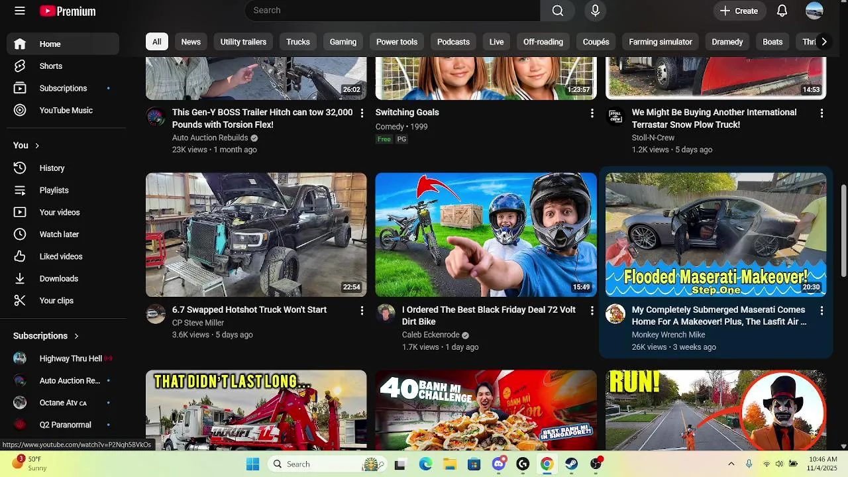Screen dimensions: 848x477
Task: Click the YouTube Premium logo
Action: point(68,11)
